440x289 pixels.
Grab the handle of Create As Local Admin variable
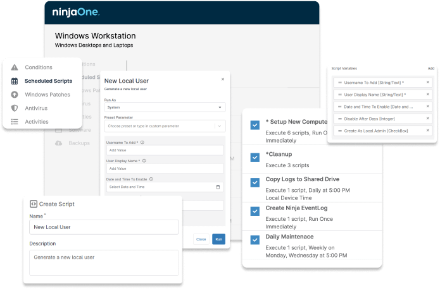point(340,131)
